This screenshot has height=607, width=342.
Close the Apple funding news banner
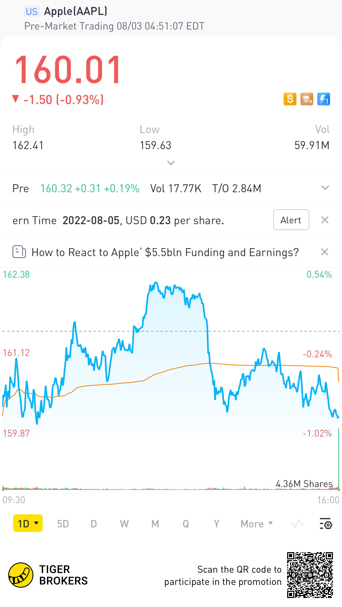324,252
